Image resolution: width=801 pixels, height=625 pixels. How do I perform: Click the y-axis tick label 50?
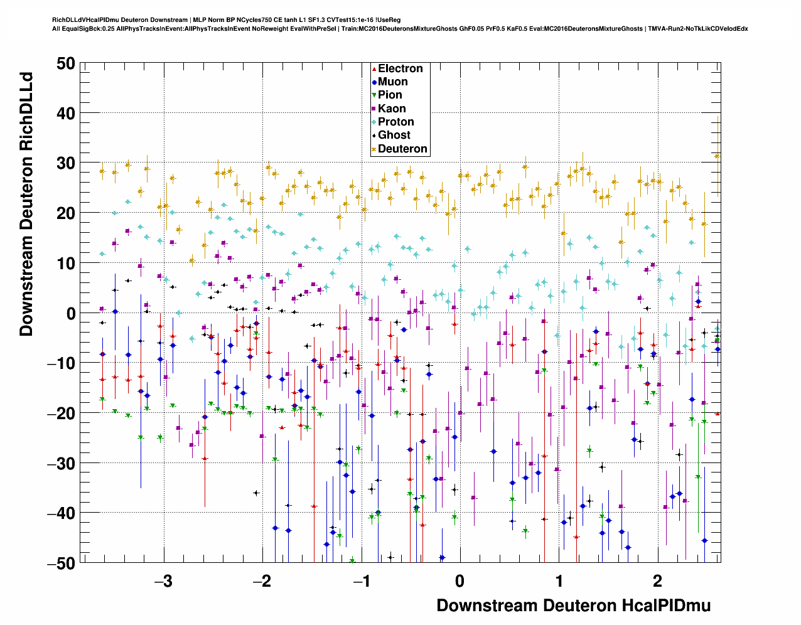pos(65,63)
